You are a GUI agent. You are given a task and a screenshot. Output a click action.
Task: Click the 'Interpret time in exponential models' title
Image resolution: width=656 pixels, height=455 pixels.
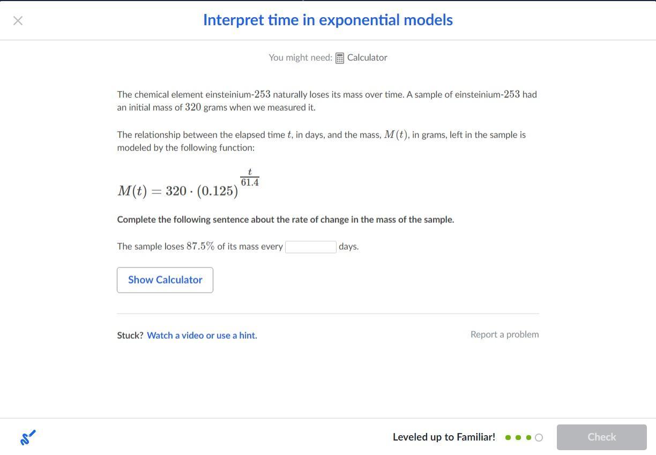[327, 20]
